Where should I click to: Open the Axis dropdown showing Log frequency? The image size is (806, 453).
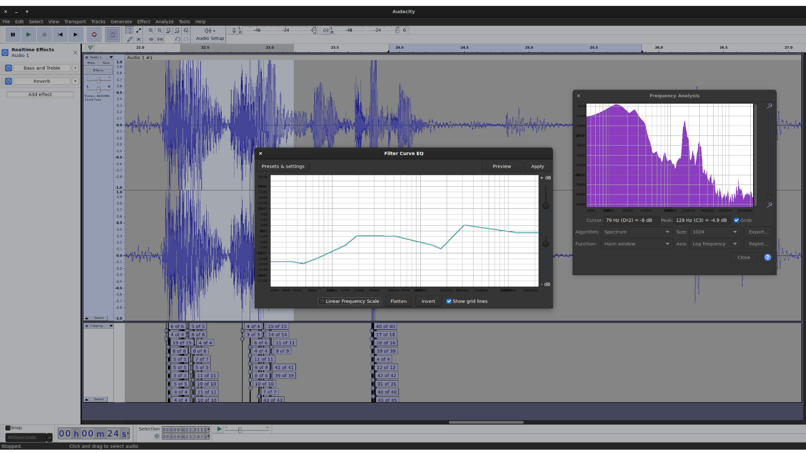pyautogui.click(x=714, y=244)
